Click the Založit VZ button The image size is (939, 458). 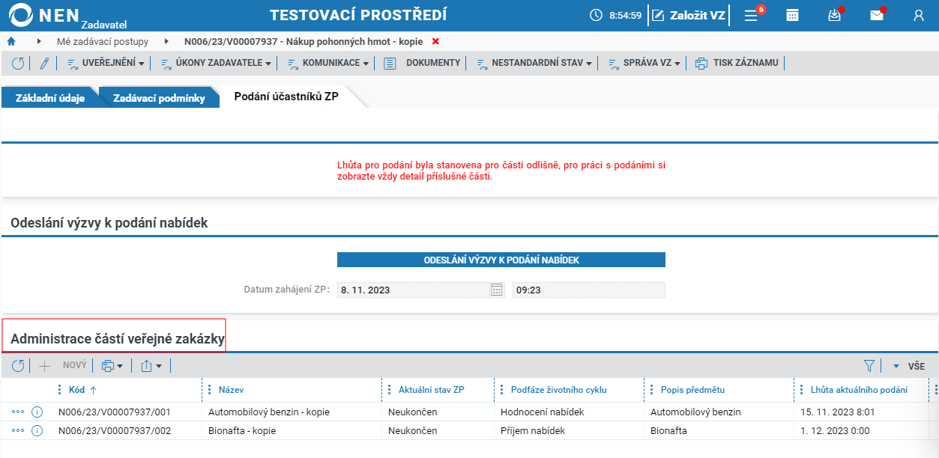(689, 15)
